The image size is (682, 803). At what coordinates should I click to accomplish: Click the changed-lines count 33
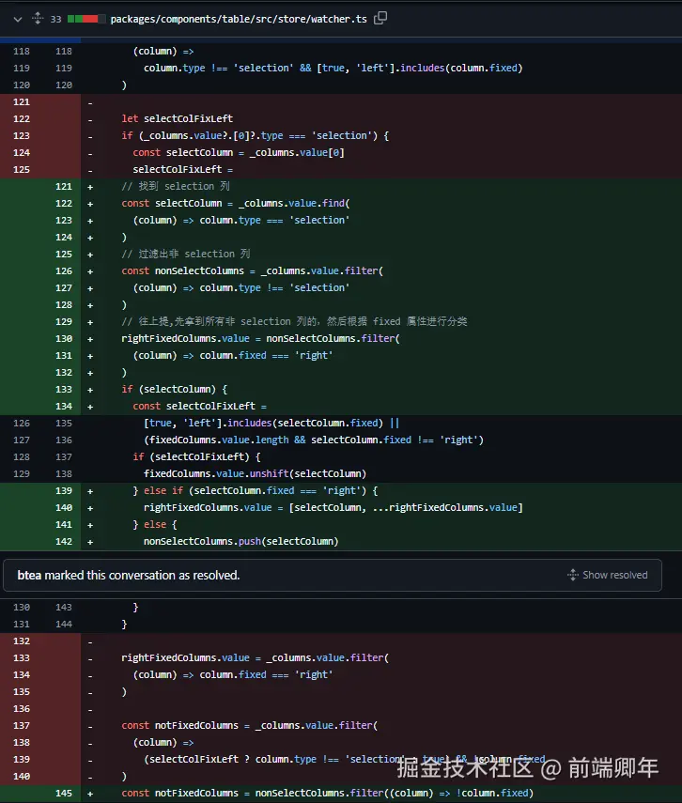point(56,19)
